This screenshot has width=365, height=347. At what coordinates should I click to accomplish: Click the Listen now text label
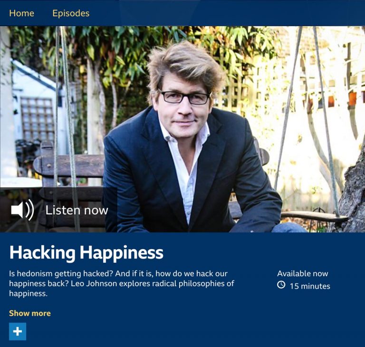(77, 210)
